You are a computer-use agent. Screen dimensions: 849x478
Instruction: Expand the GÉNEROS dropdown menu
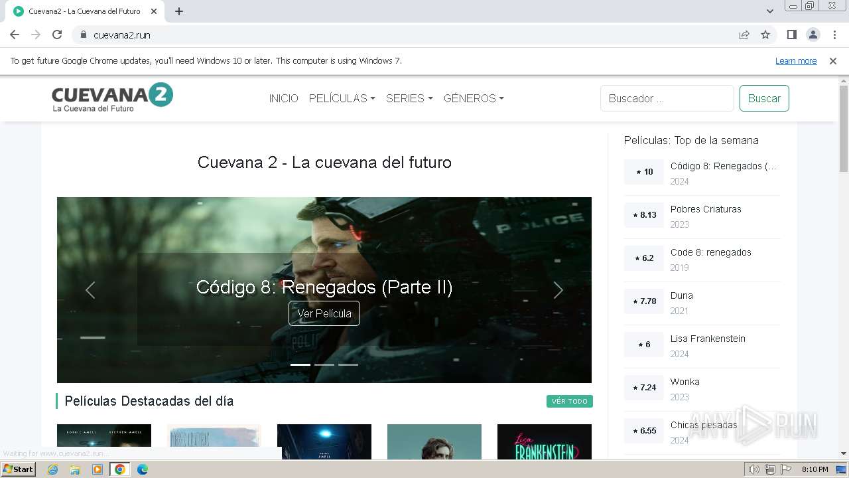coord(474,98)
